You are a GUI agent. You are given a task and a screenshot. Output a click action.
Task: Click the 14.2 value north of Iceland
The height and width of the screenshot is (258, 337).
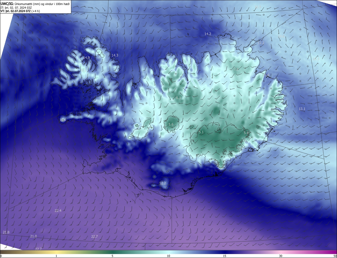pos(208,34)
